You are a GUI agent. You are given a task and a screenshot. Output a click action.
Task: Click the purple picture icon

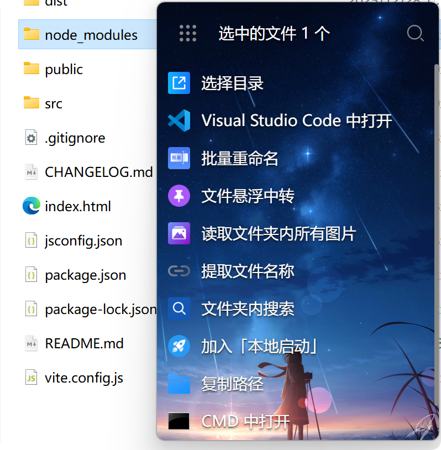[179, 233]
